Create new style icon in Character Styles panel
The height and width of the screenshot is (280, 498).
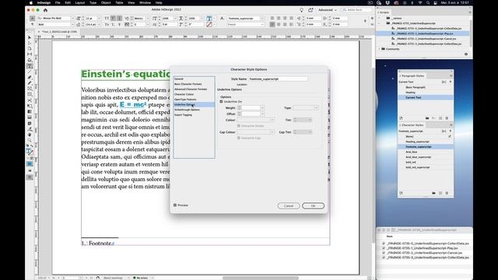[x=440, y=193]
